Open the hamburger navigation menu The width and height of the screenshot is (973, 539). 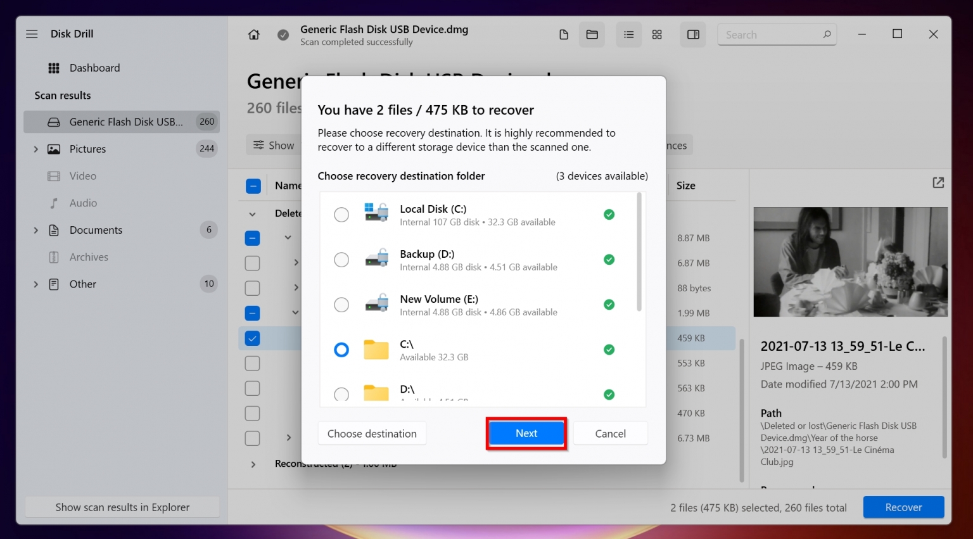(x=31, y=34)
